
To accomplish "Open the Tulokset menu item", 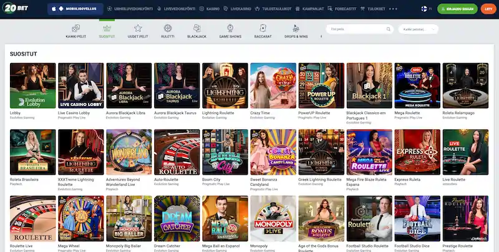I will (x=373, y=9).
